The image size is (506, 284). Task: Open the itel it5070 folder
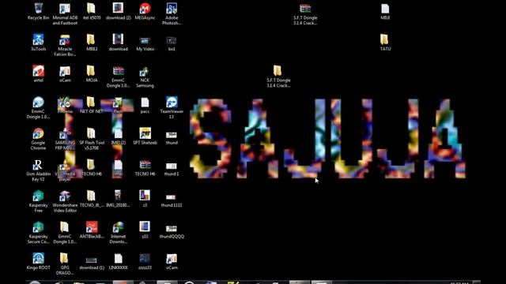pyautogui.click(x=92, y=9)
